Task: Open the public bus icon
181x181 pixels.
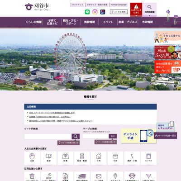Action: 132,176
